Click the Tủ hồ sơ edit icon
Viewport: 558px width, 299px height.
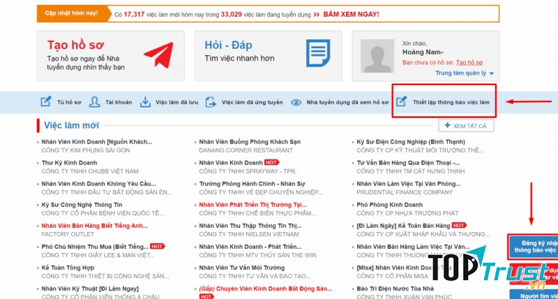(x=46, y=102)
